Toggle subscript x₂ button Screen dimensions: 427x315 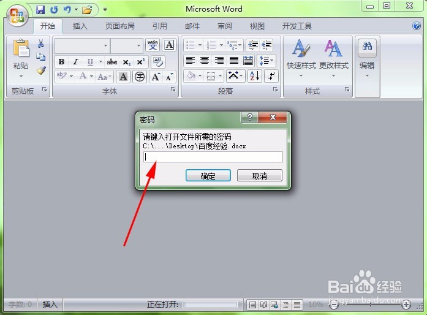[x=126, y=62]
